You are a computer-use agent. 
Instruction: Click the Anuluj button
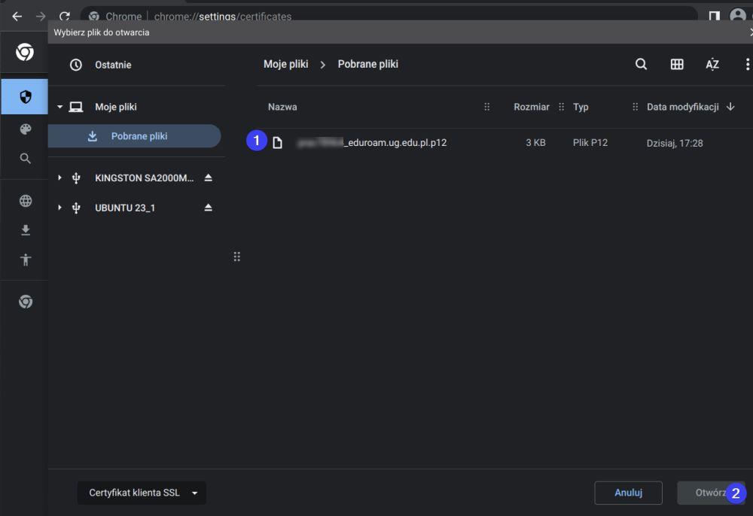(628, 493)
